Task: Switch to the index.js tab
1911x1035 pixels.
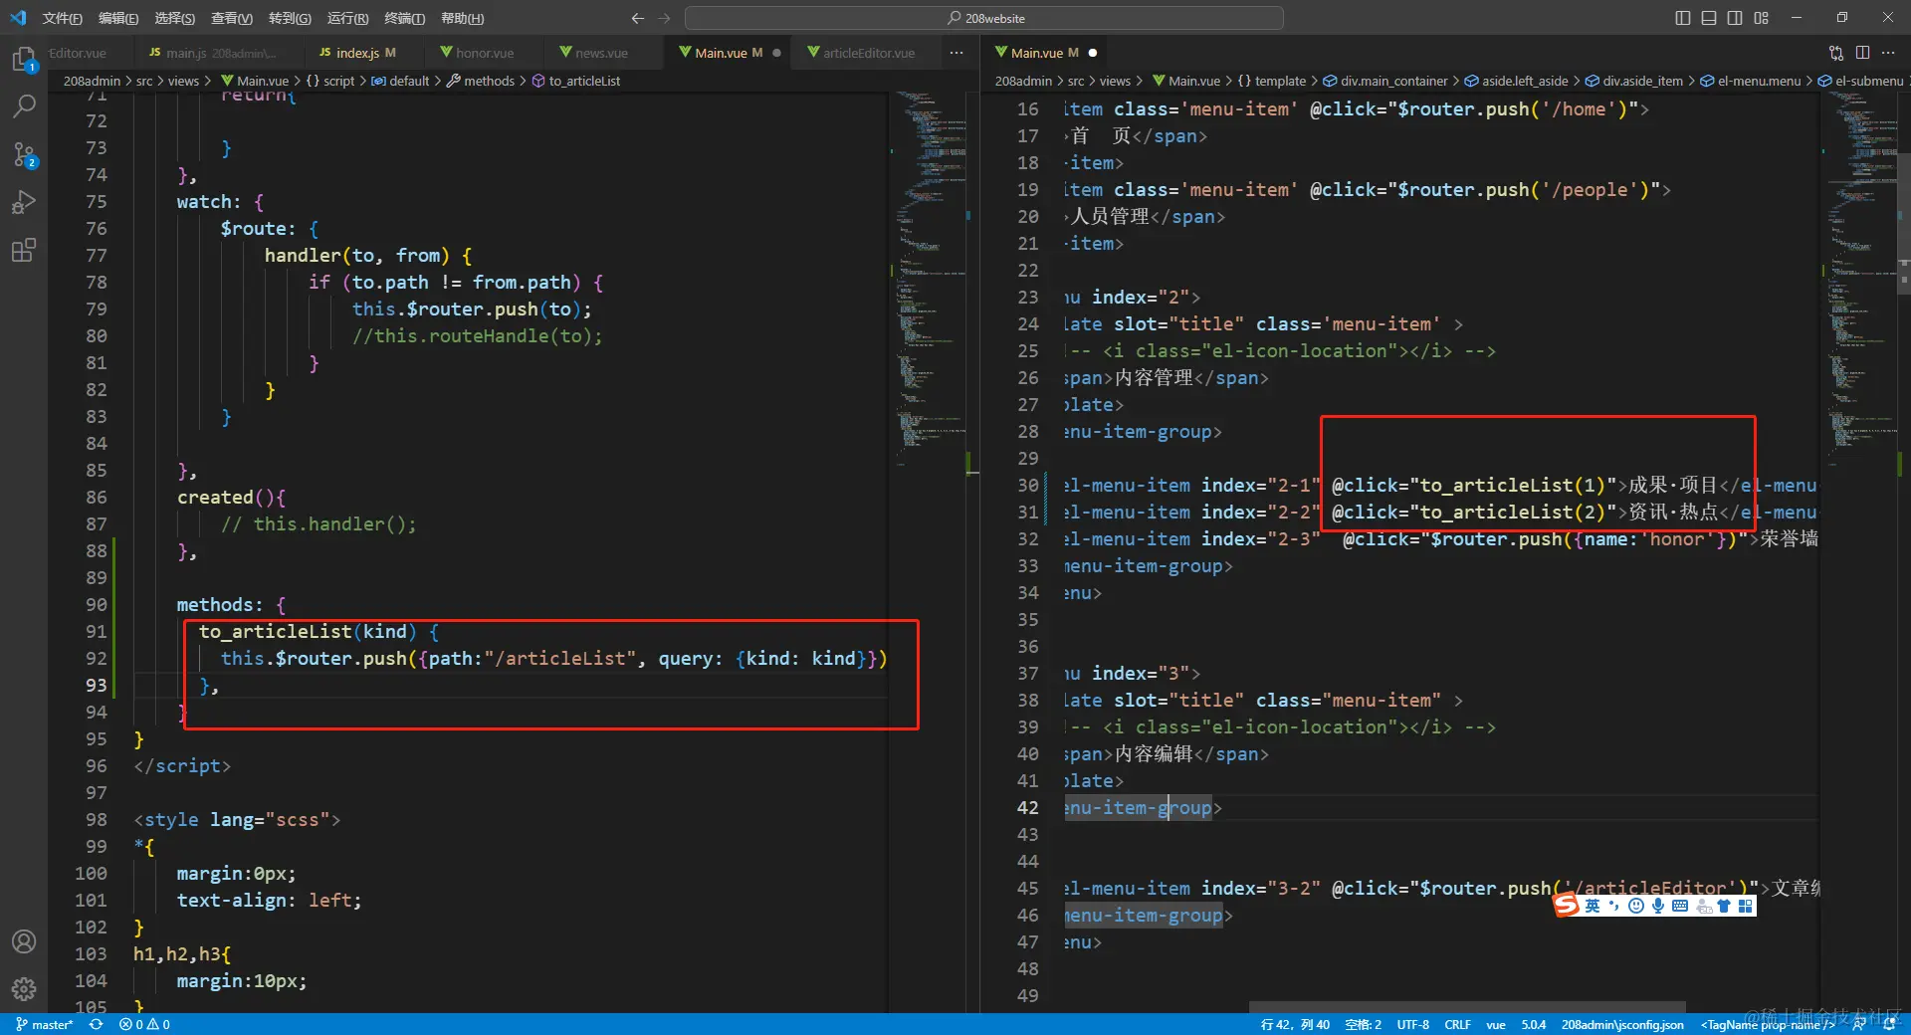Action: click(364, 53)
